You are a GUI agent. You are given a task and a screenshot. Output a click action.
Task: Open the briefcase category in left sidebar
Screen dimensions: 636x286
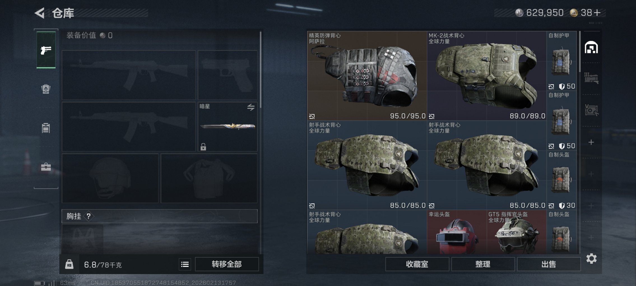pos(46,167)
